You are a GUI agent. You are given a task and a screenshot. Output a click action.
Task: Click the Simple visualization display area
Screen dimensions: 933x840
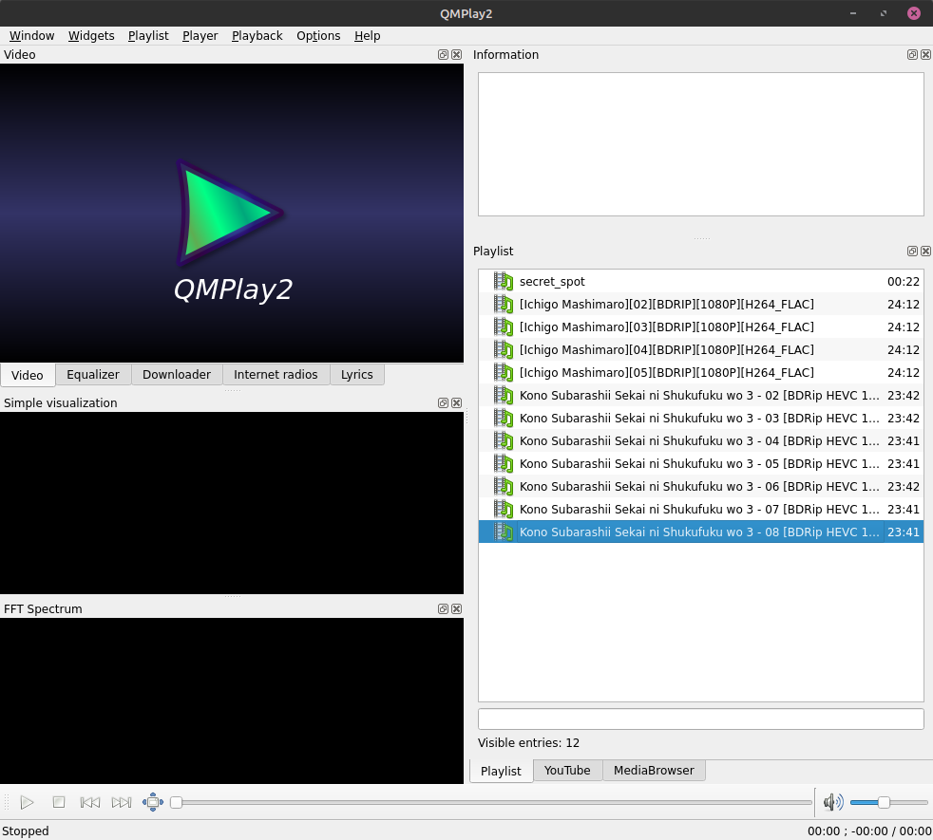(232, 503)
